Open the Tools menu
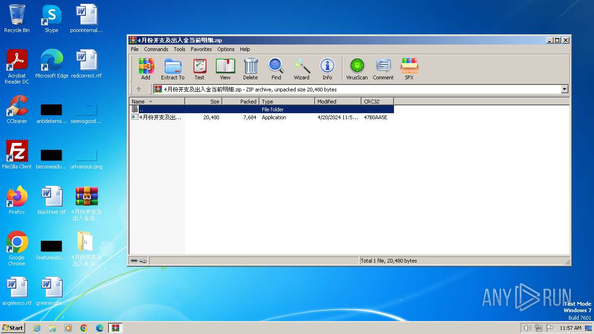Viewport: 594px width, 334px height. [x=180, y=49]
